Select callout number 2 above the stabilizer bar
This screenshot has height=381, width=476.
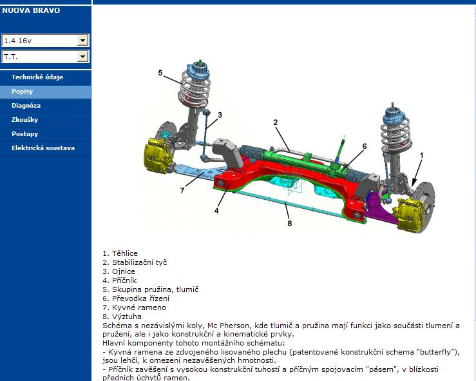click(x=275, y=122)
